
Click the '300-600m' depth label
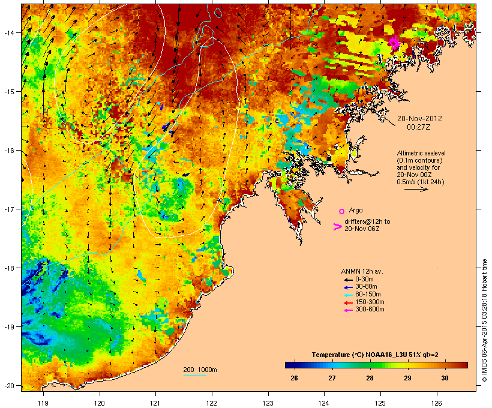370,310
